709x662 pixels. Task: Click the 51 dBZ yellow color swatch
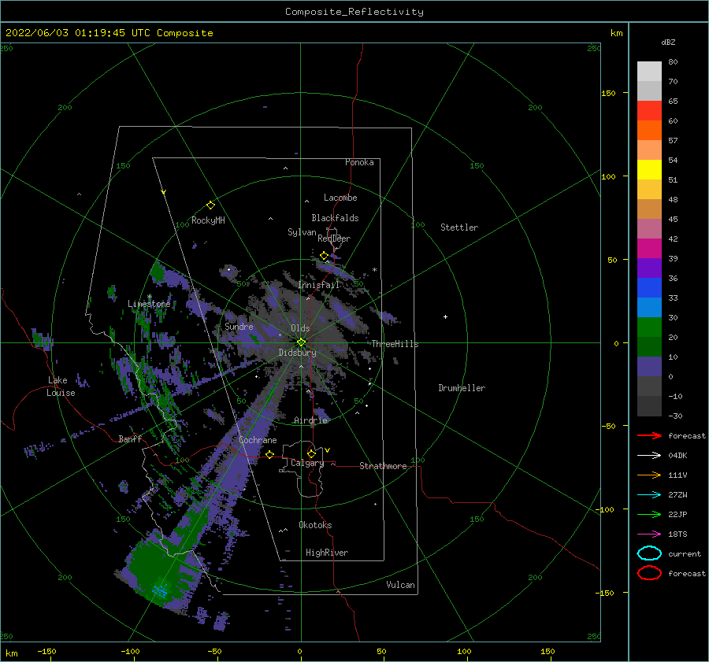(x=649, y=169)
